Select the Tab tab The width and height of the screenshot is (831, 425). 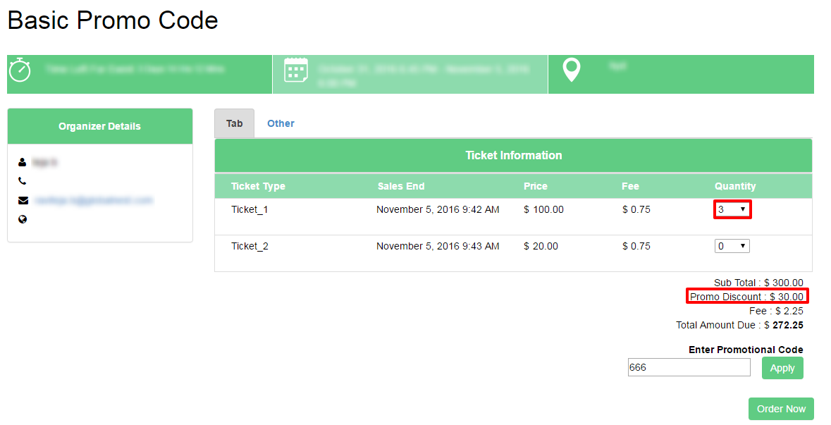pyautogui.click(x=234, y=123)
